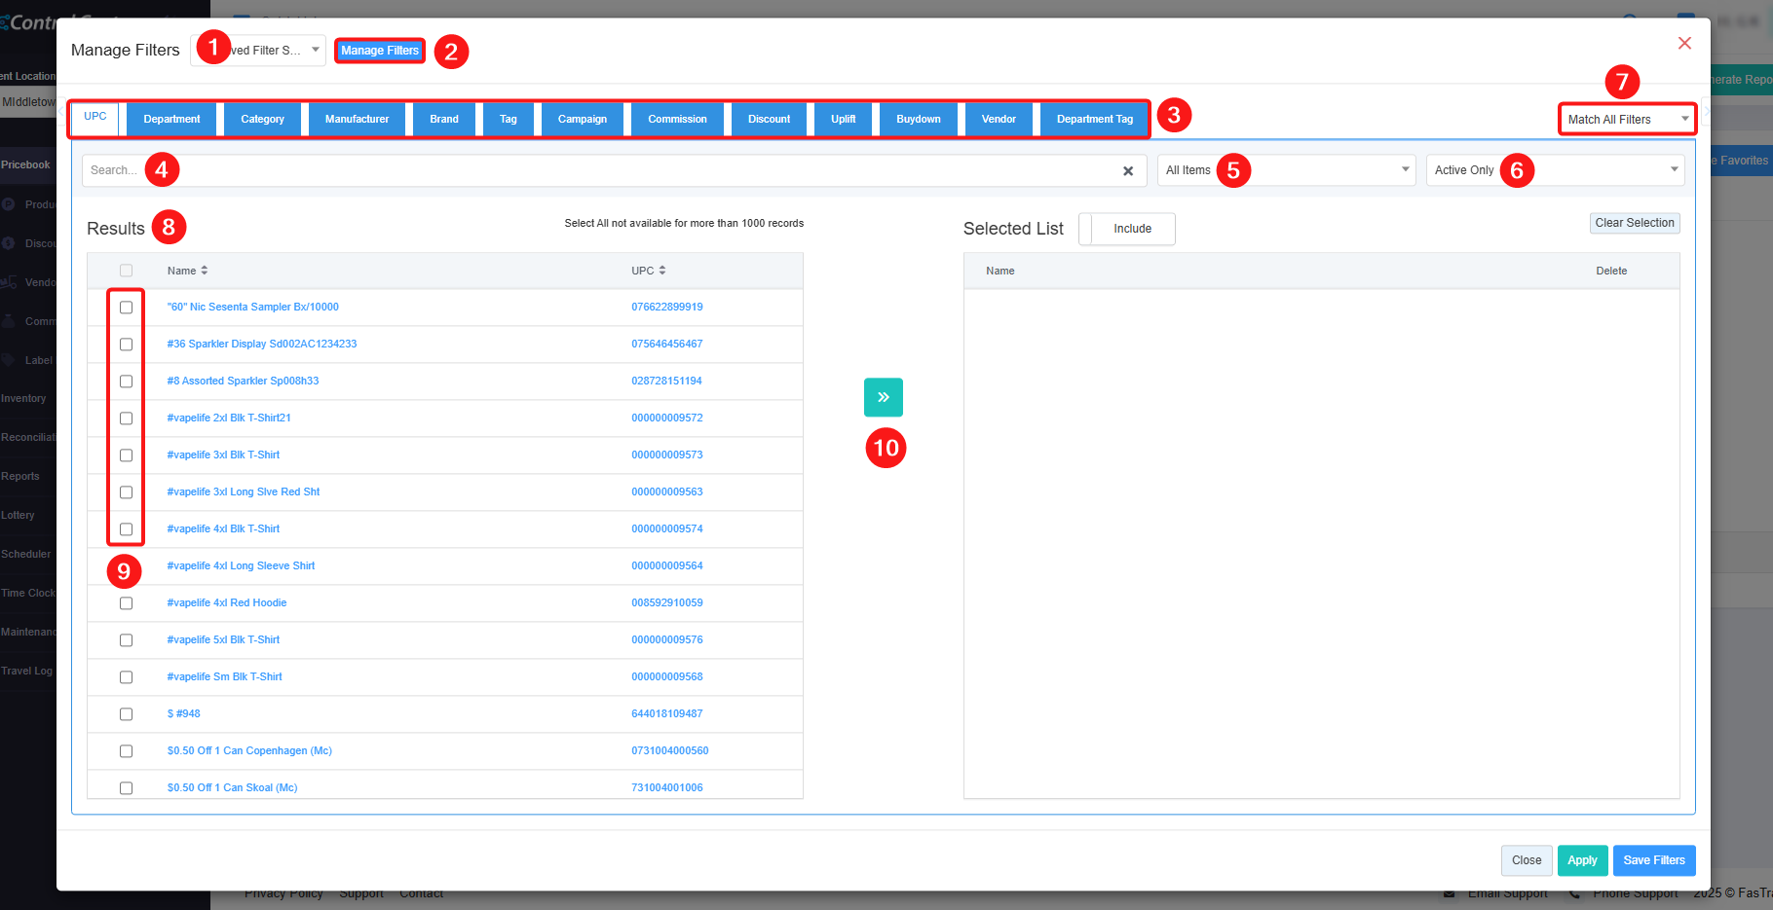Open the Match All Filters dropdown
1773x910 pixels.
(1626, 120)
